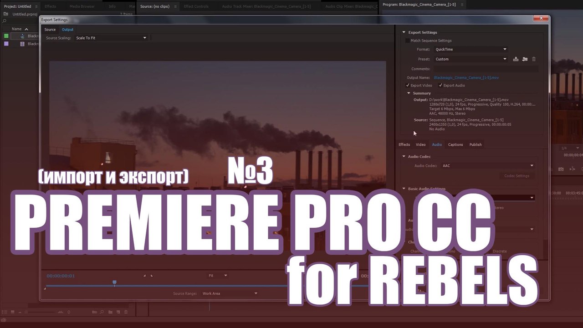Viewport: 583px width, 328px height.
Task: Open the Captions tab
Action: (455, 145)
